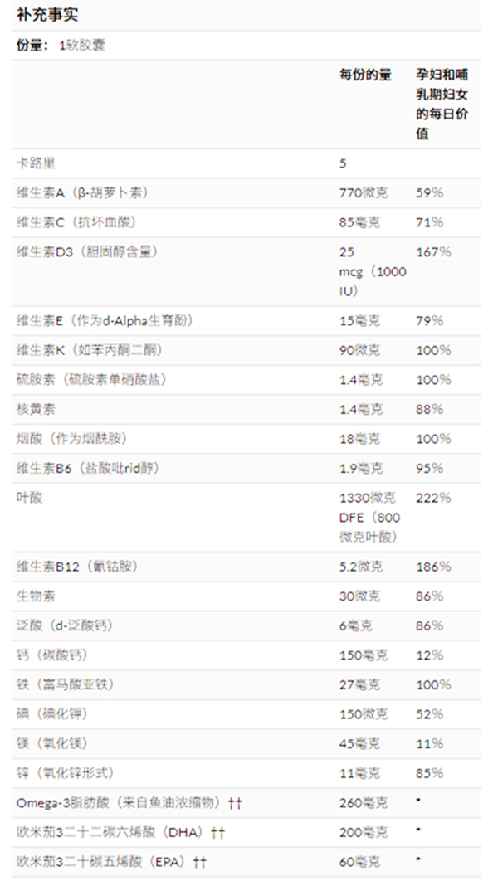Click the 每份的量 column header
This screenshot has height=881, width=498.
point(365,75)
